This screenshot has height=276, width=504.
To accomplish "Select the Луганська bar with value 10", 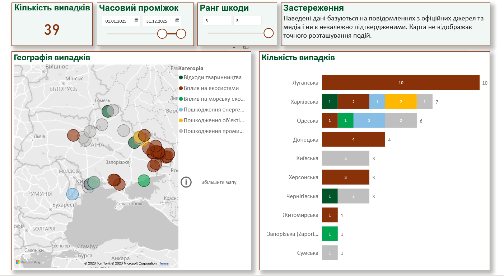I will click(401, 83).
